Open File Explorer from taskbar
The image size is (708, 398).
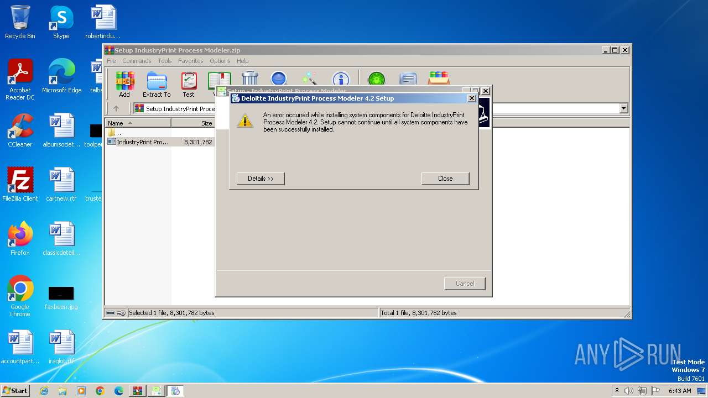tap(63, 391)
